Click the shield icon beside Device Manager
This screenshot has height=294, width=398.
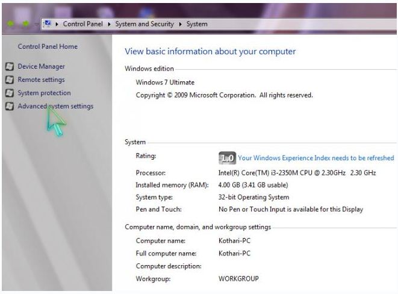point(10,66)
